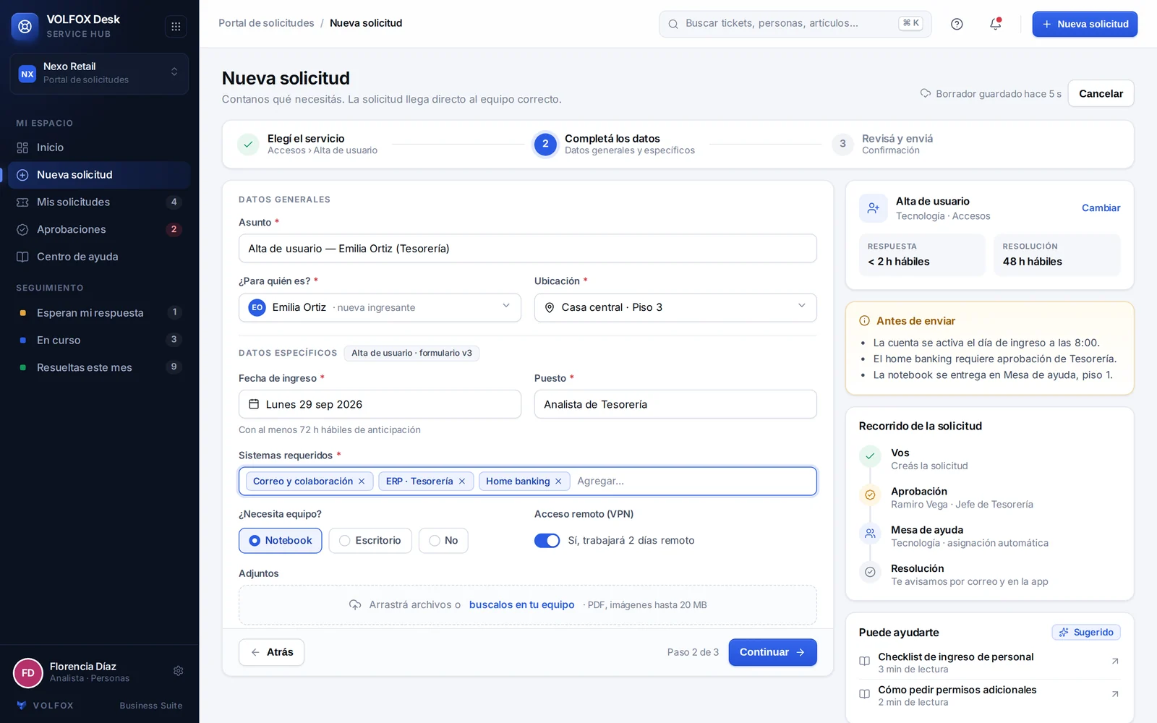Viewport: 1157px width, 723px height.
Task: Click the Florencia Díaz avatar
Action: (x=28, y=673)
